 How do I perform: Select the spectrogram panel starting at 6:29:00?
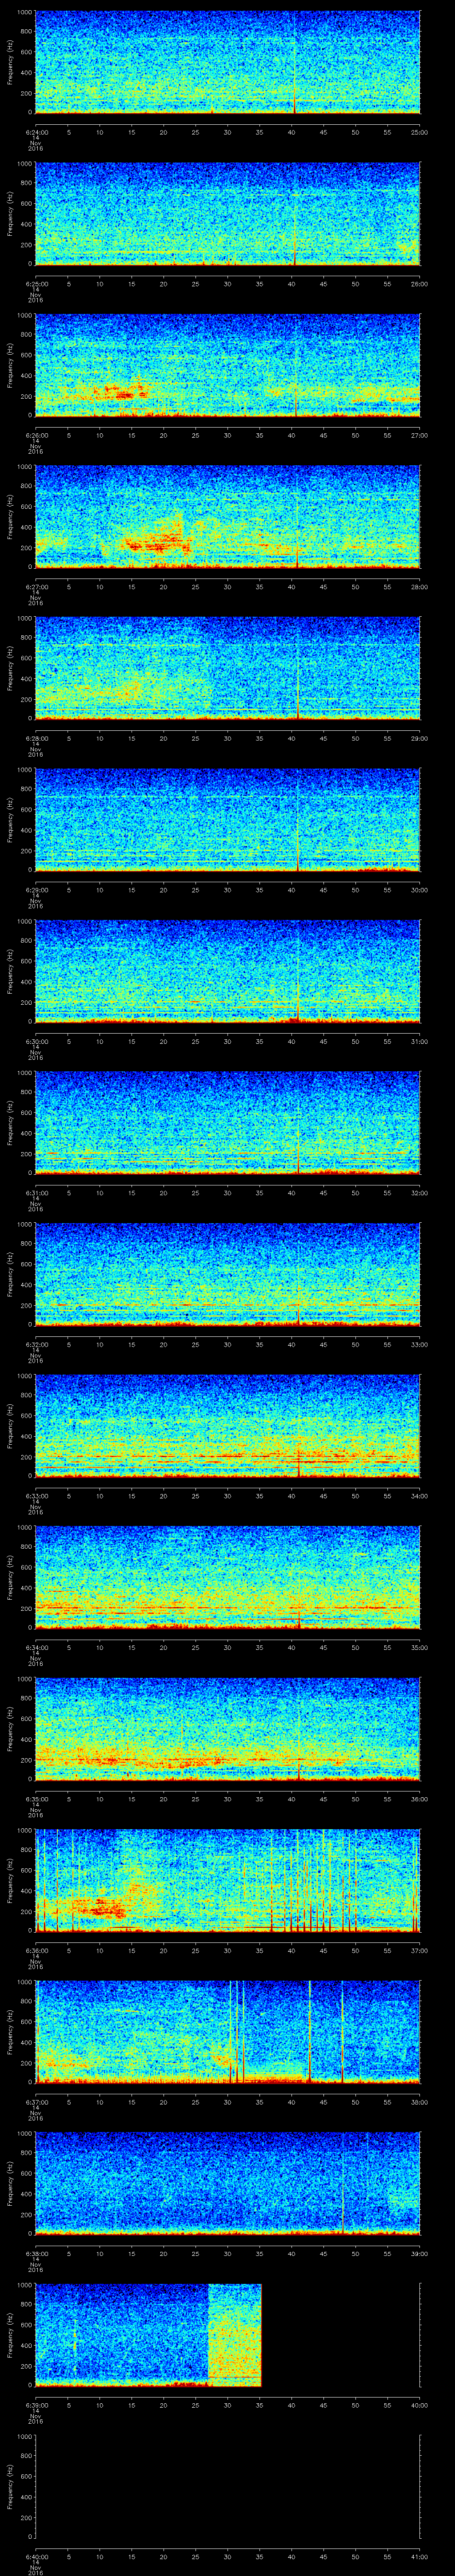pos(228,820)
